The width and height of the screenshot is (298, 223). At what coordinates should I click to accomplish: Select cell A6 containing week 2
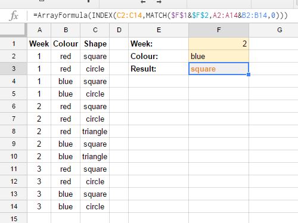click(x=39, y=106)
